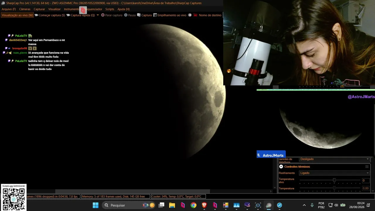Image resolution: width=375 pixels, height=211 pixels.
Task: Open the blue landscape photo app in taskbar
Action: (x=236, y=205)
